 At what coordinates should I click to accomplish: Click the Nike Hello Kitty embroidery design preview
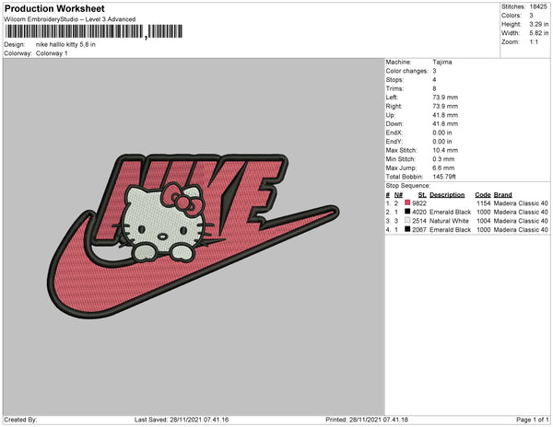coord(193,236)
